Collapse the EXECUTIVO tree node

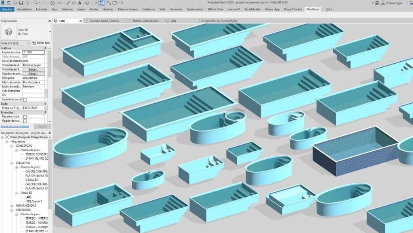point(12,162)
